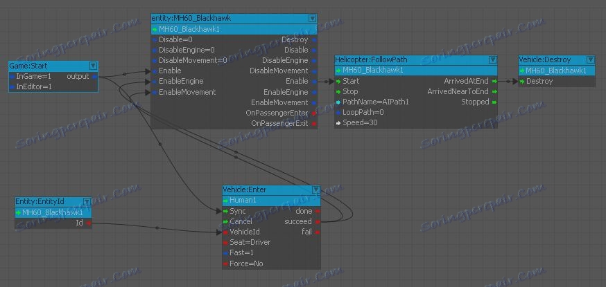Screen dimensions: 606x287
Task: Click the InGame=1 input port dot
Action: (x=12, y=77)
